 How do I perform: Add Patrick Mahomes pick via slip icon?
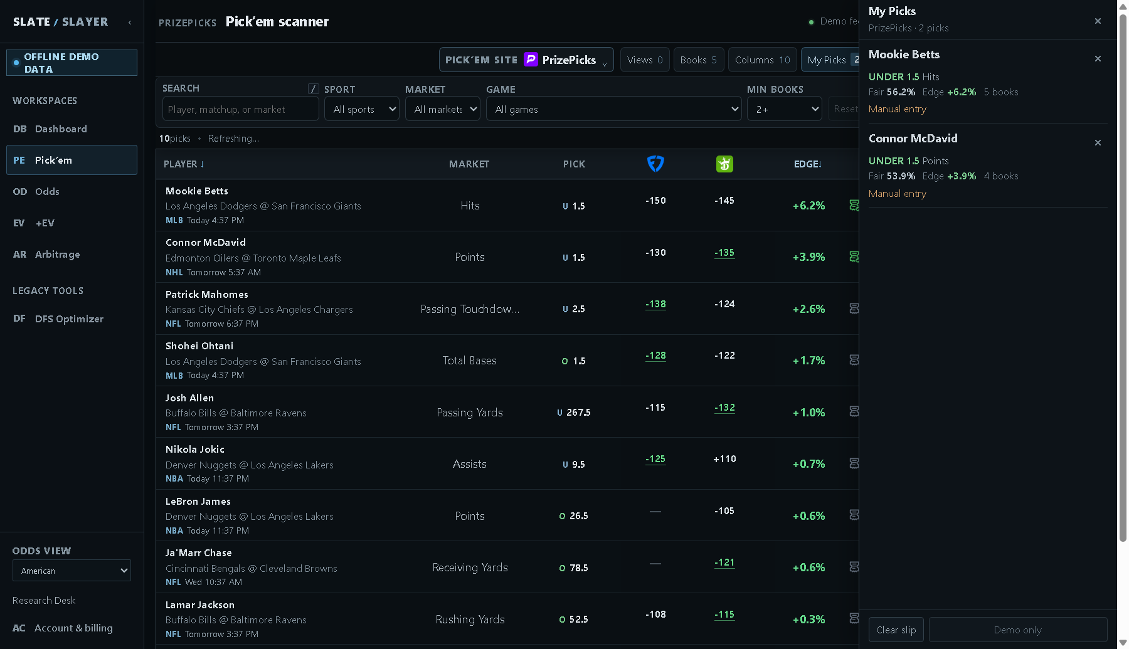coord(854,309)
